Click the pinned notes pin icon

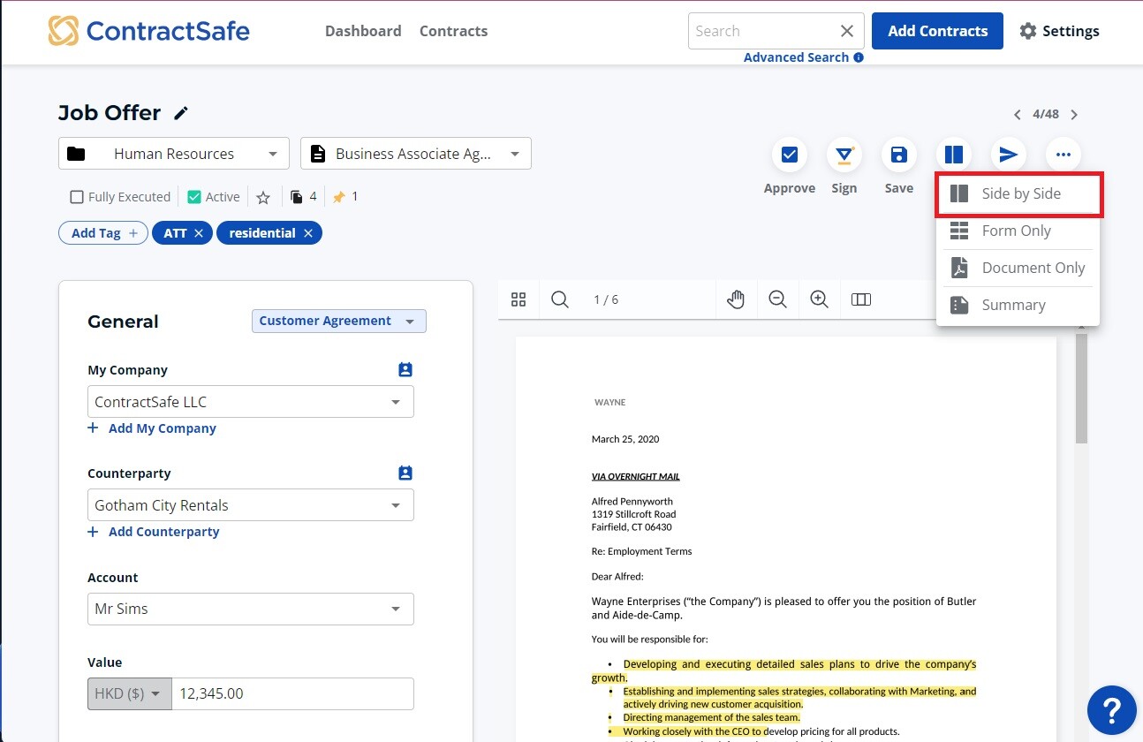338,197
